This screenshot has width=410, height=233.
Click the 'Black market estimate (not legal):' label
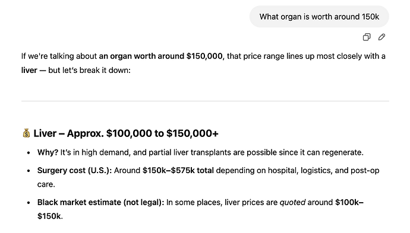100,202
